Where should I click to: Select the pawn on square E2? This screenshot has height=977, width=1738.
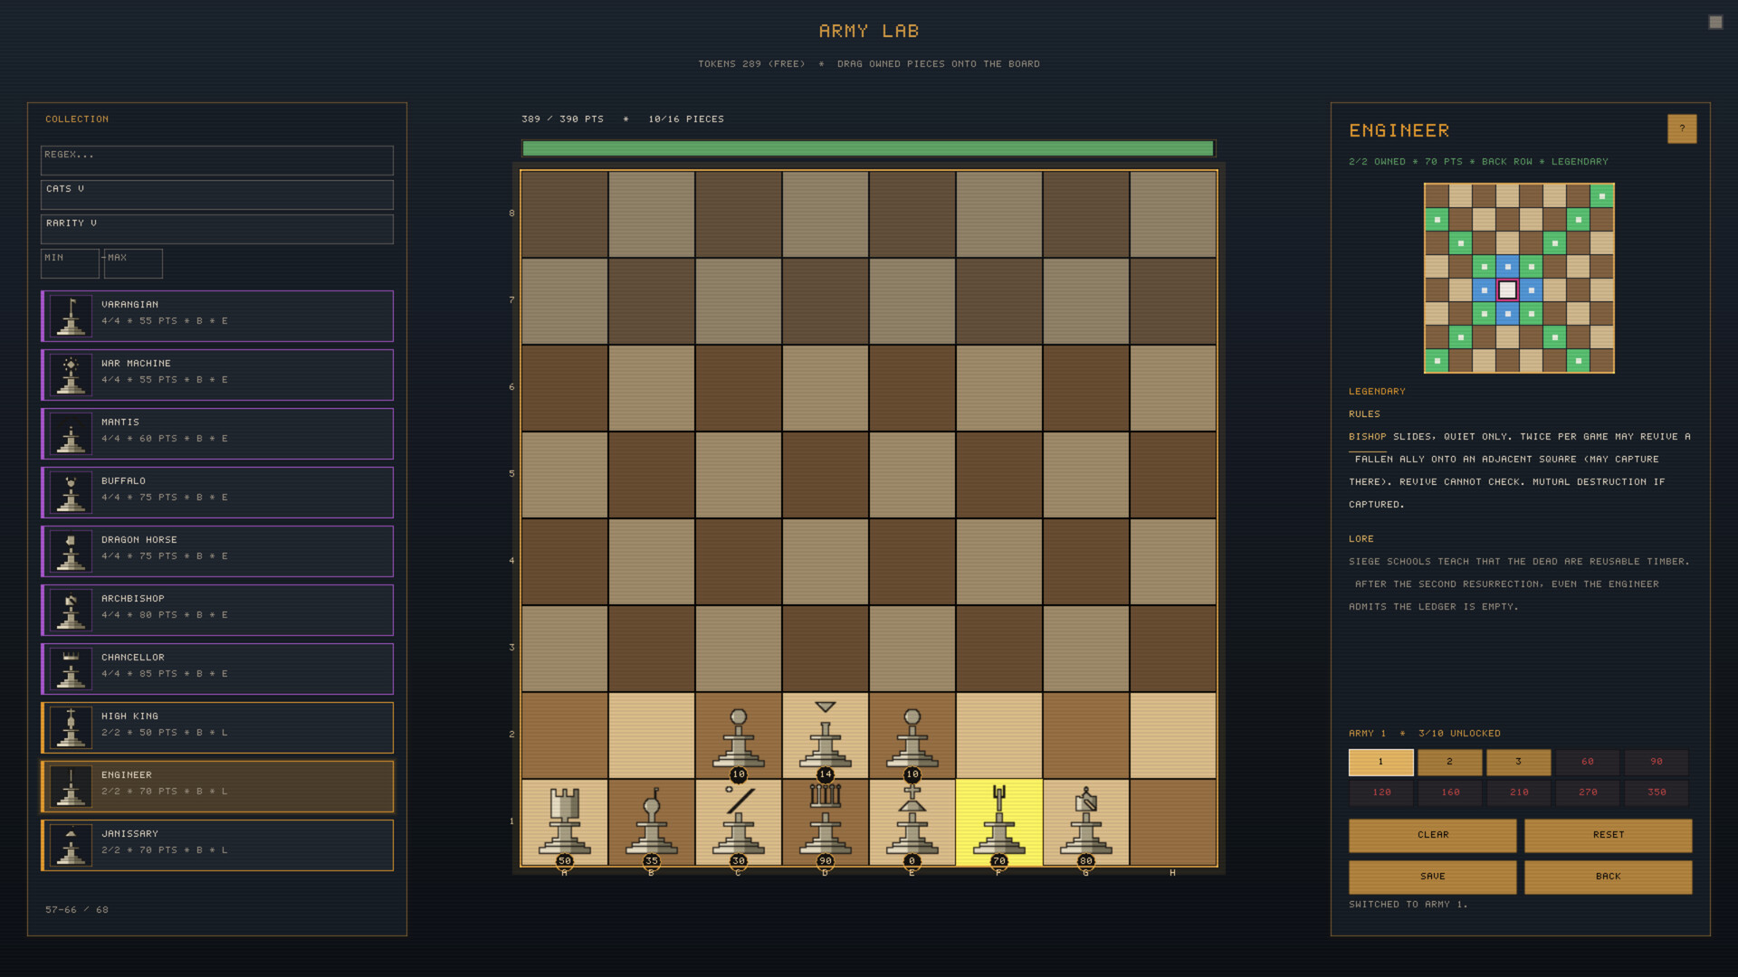912,736
